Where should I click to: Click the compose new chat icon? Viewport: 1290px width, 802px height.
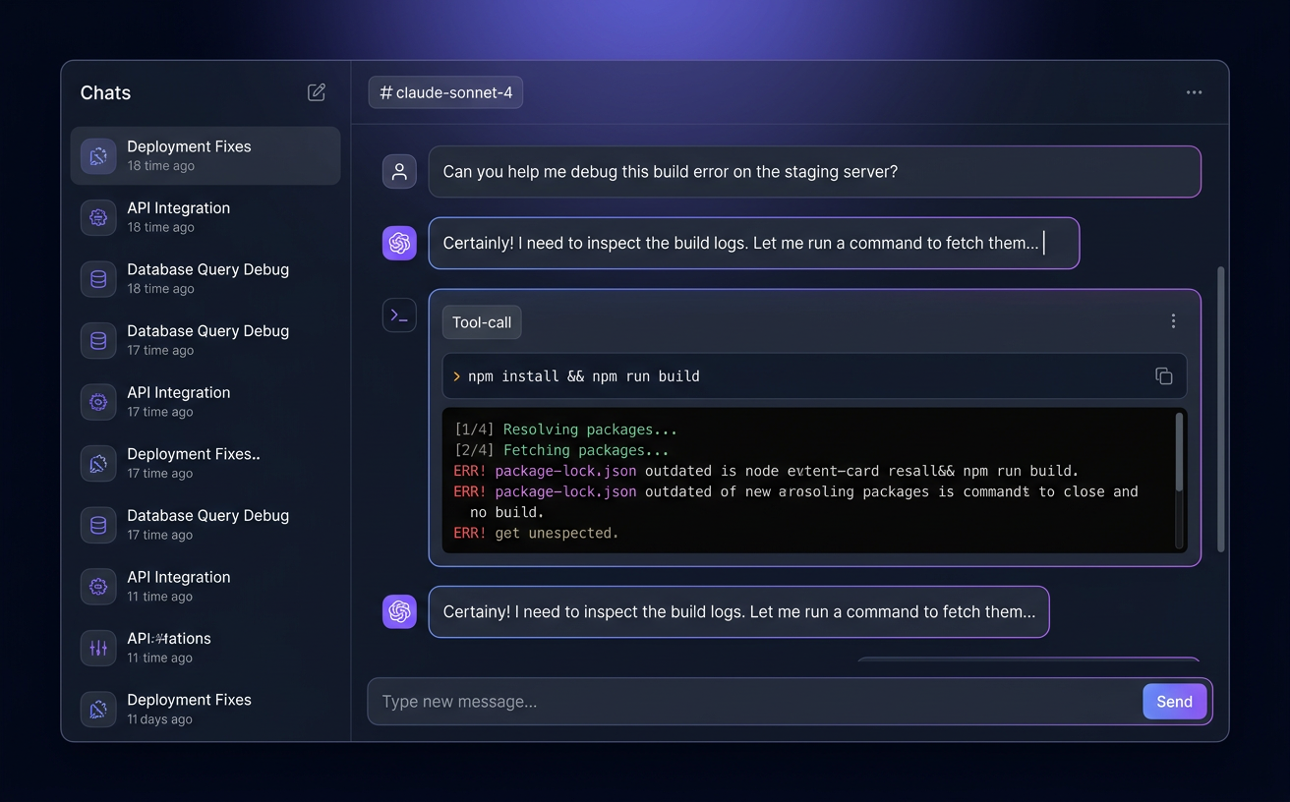316,91
